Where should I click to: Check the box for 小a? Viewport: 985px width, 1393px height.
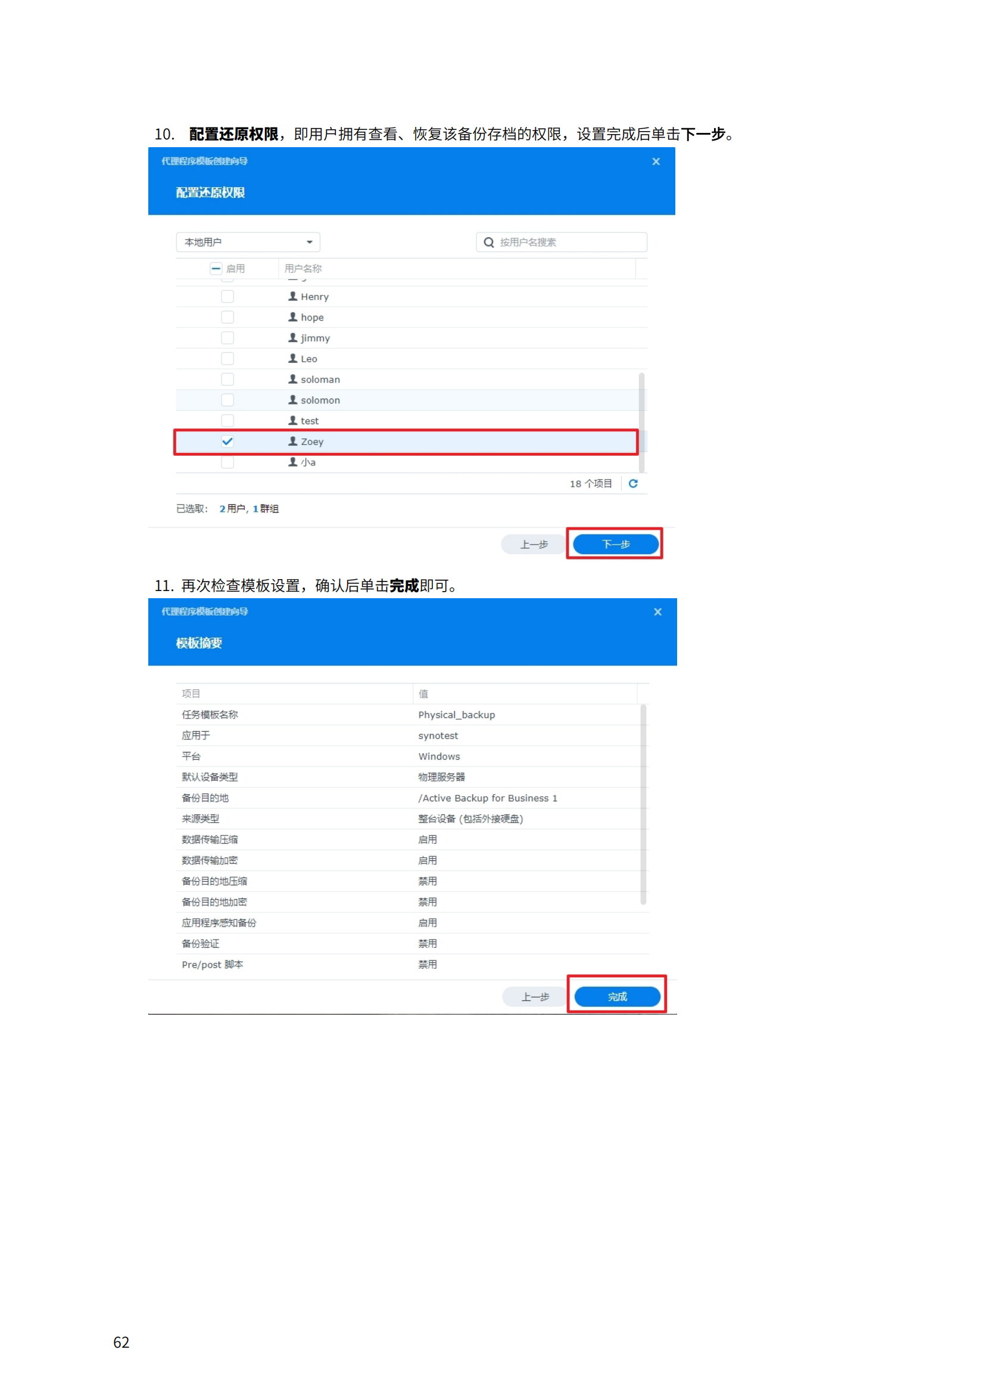pyautogui.click(x=227, y=462)
